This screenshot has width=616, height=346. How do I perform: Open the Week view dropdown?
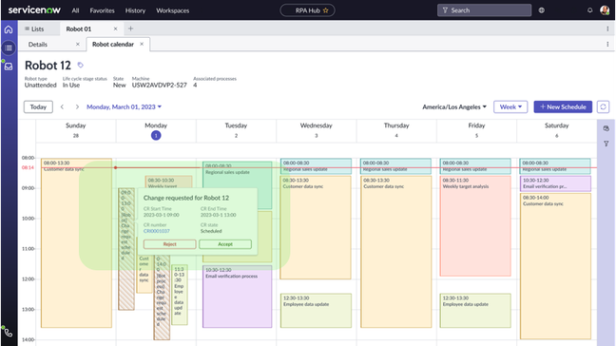point(510,106)
